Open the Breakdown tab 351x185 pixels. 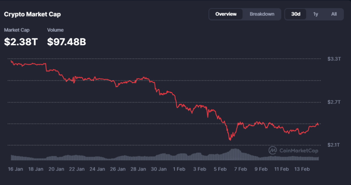pos(262,14)
